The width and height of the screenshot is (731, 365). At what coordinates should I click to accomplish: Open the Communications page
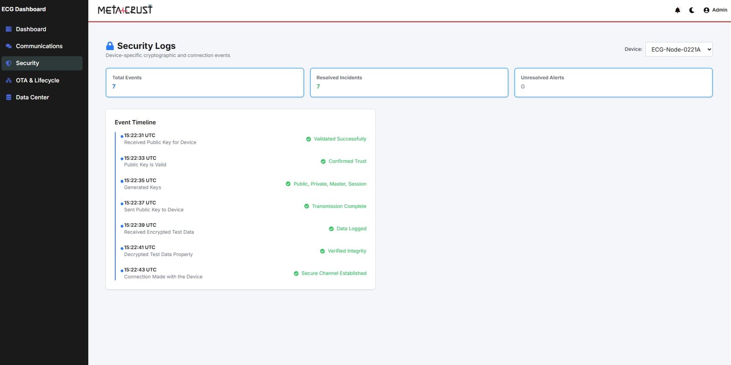(x=39, y=46)
